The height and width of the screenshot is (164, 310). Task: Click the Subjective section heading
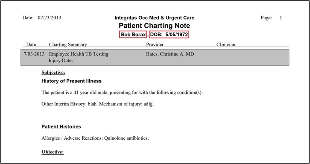tap(53, 73)
